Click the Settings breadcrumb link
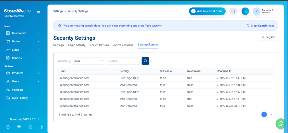The height and width of the screenshot is (133, 288). click(58, 11)
